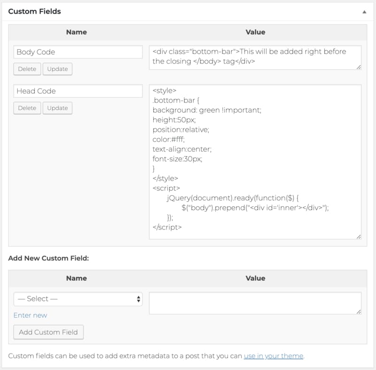376x370 pixels.
Task: Open the 'use in your theme' link
Action: click(274, 356)
